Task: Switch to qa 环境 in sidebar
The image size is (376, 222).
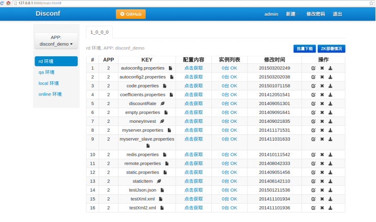Action: (47, 72)
